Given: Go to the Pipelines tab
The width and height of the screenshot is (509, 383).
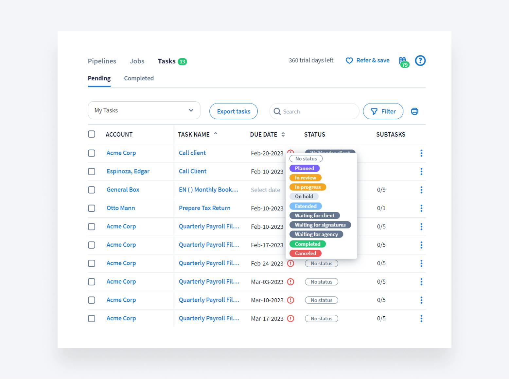Looking at the screenshot, I should click(x=102, y=61).
